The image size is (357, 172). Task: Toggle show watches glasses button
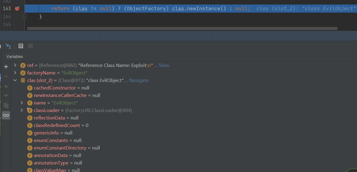tap(6, 115)
